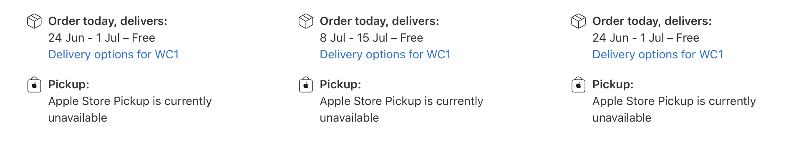
Task: Select the '8 Jul - 15 Jul – Free' delivery text
Action: (x=371, y=38)
